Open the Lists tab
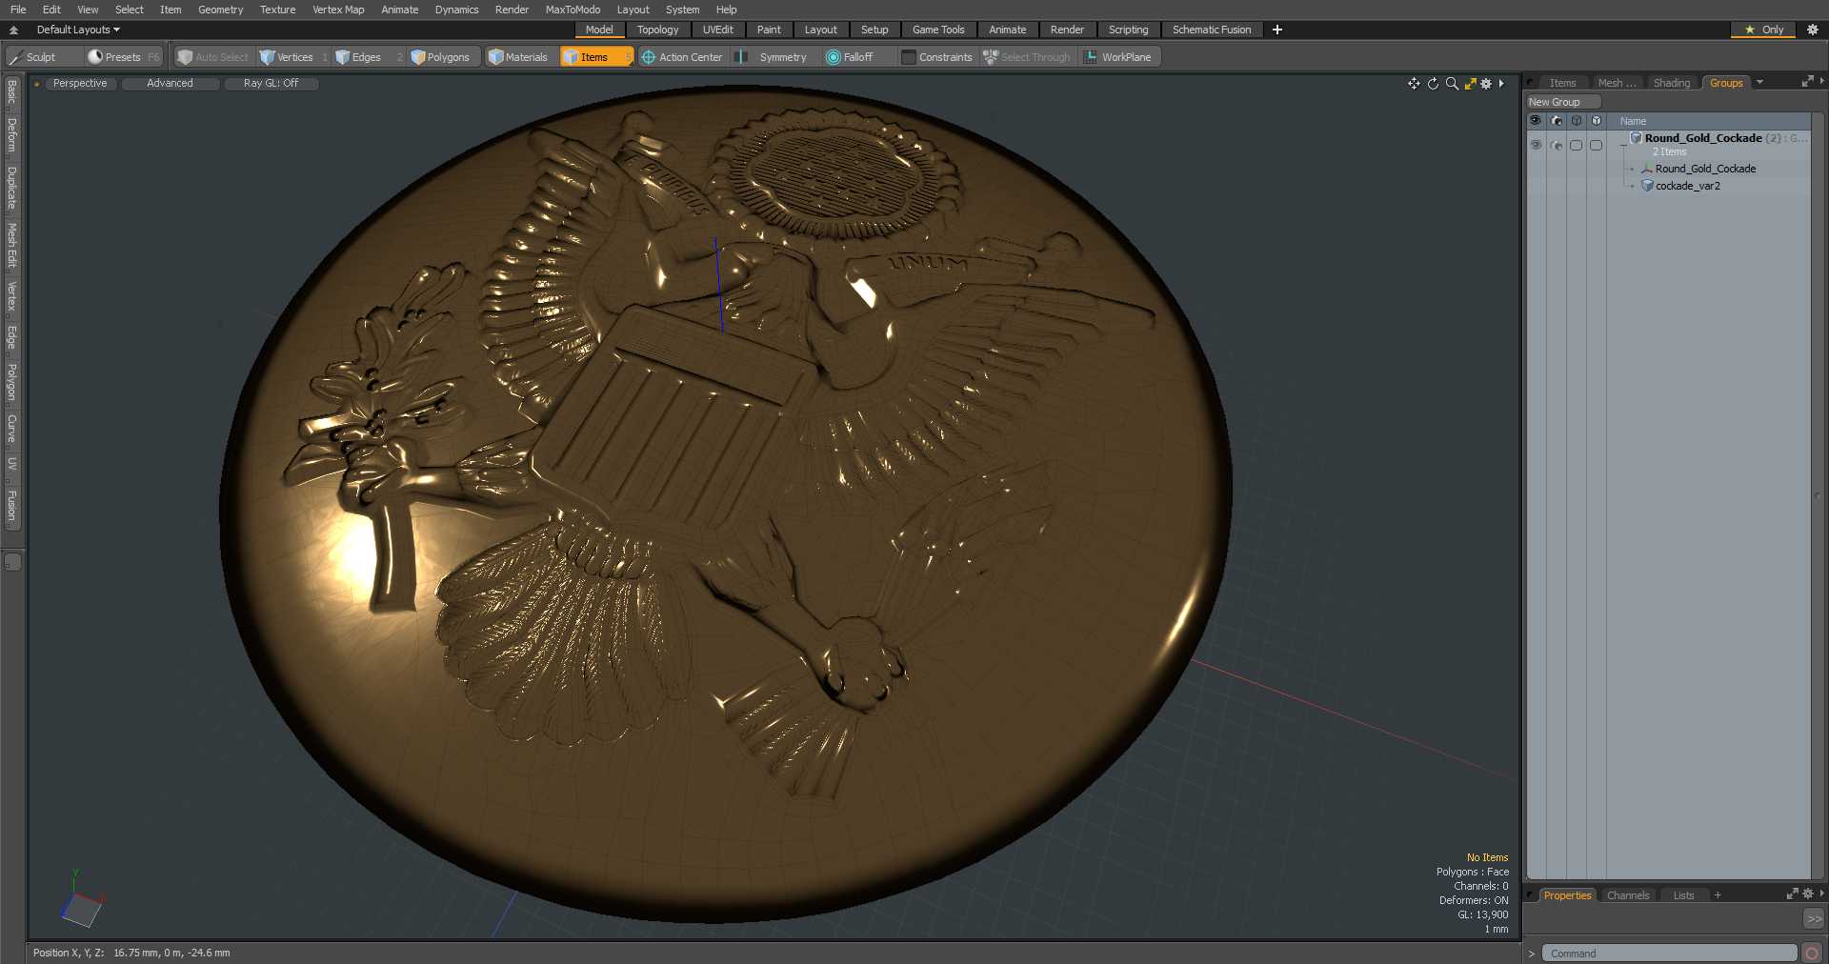This screenshot has height=964, width=1829. (x=1683, y=895)
